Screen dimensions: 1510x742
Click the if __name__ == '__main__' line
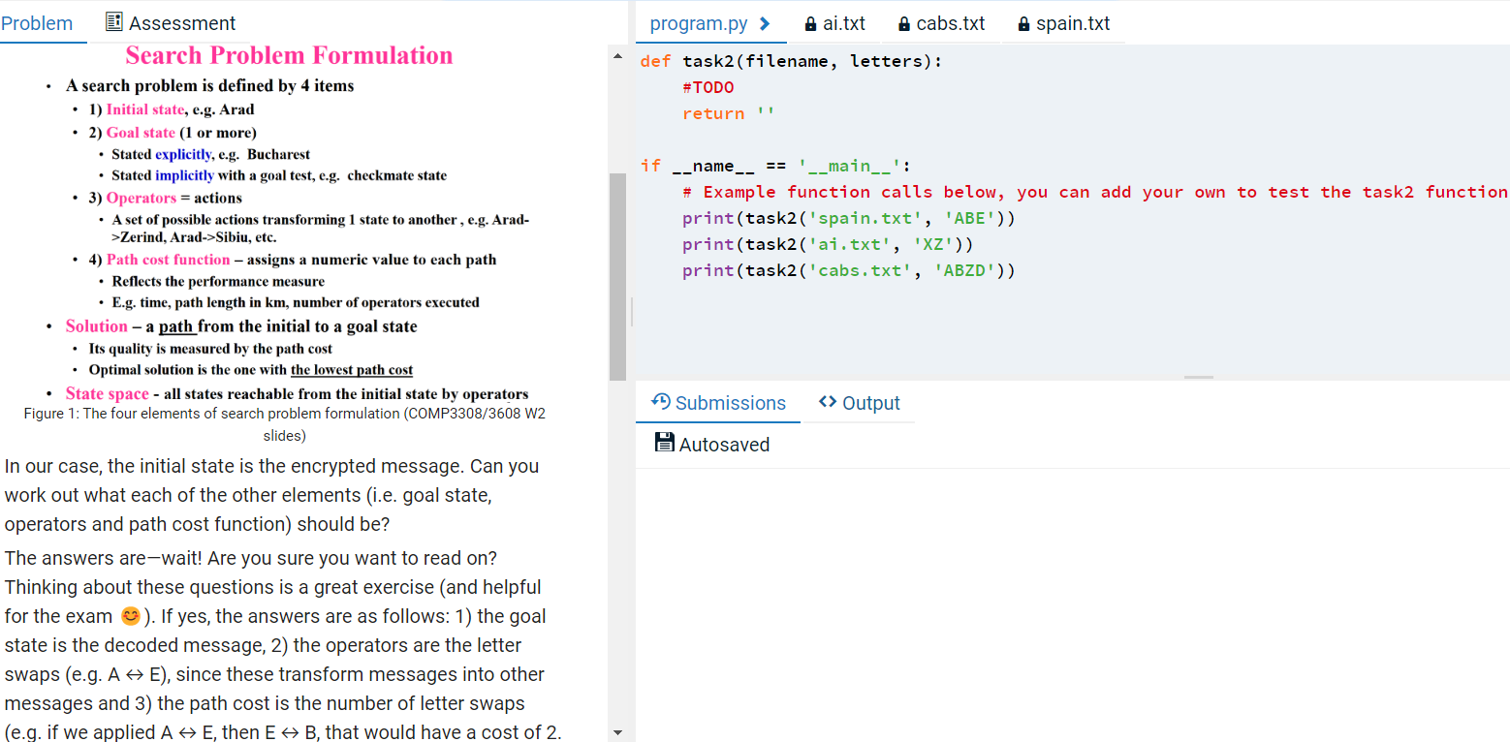pos(775,166)
